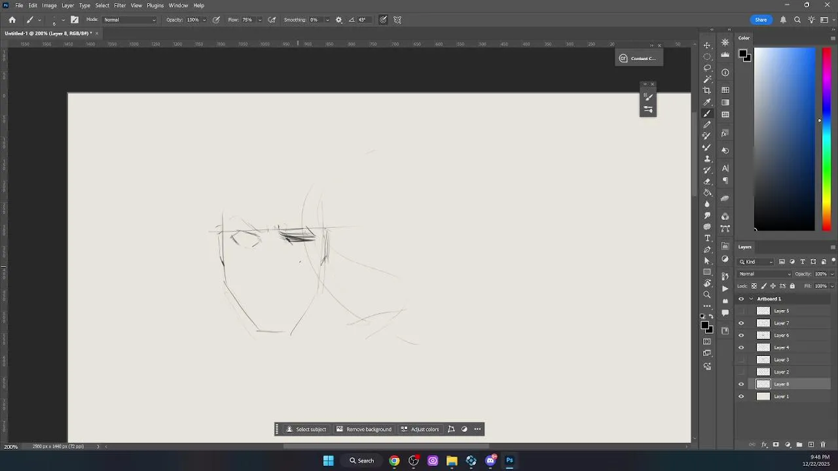Image resolution: width=838 pixels, height=471 pixels.
Task: Select the Pen tool
Action: [x=707, y=249]
